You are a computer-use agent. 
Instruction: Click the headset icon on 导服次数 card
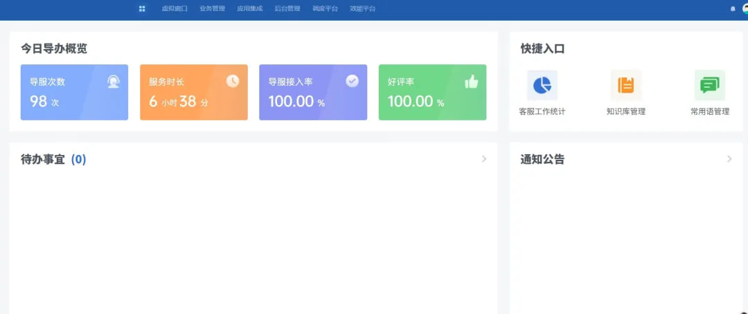tap(114, 82)
